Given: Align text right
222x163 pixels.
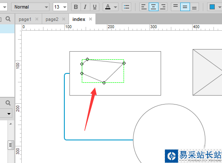Looking at the screenshot, I should coord(163,7).
